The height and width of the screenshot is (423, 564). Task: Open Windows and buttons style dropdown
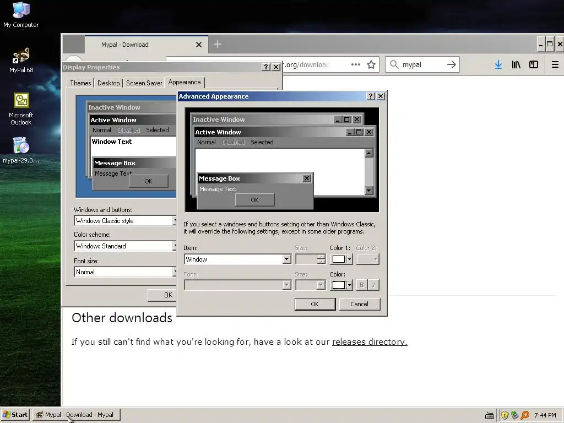coord(125,220)
